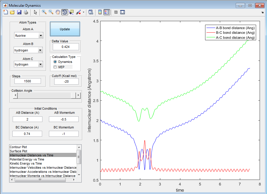Viewport: 267px width, 194px height.
Task: Activate the Pan hand tool
Action: (x=58, y=12)
